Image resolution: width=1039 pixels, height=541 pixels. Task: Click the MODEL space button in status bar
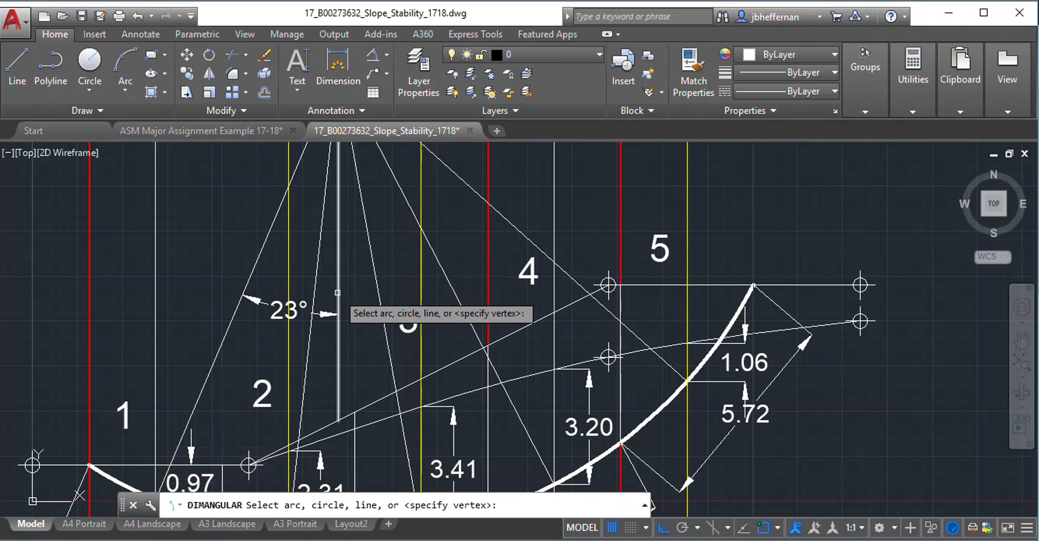tap(582, 528)
